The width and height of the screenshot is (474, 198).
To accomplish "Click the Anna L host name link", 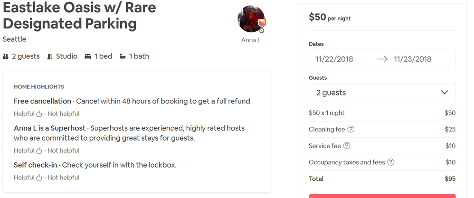I will point(251,40).
